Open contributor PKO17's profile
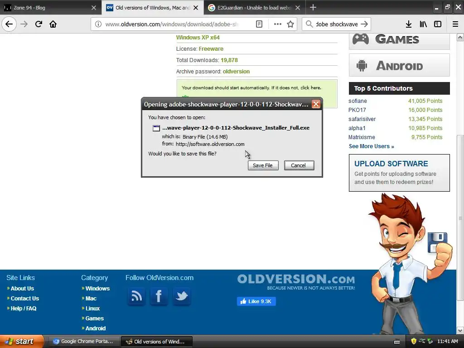464x348 pixels. point(357,110)
